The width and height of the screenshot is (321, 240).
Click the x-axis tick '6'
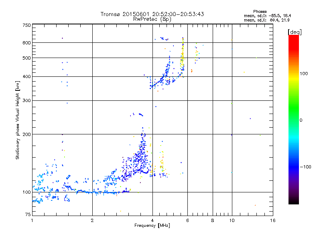tap(187, 220)
